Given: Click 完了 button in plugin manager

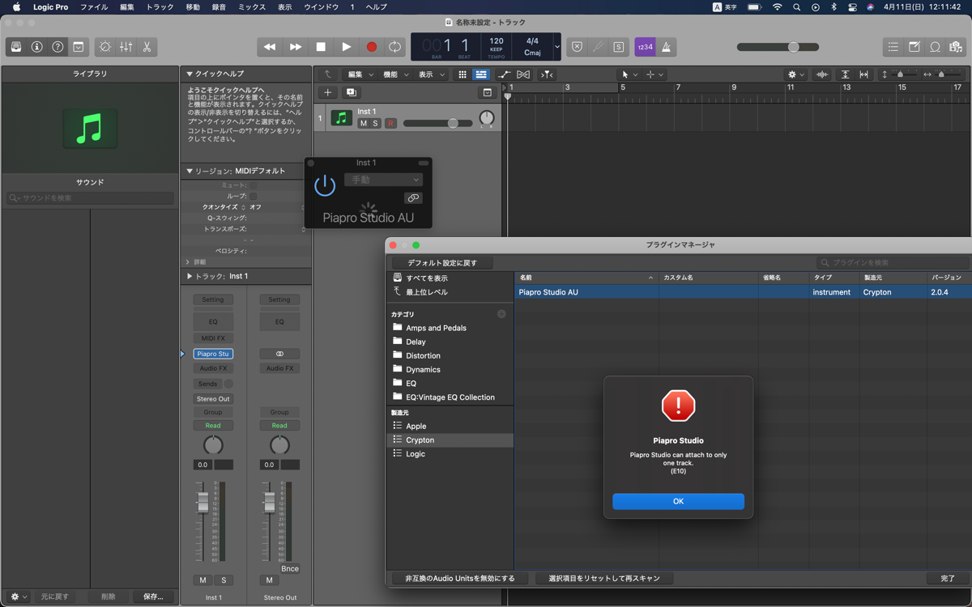Looking at the screenshot, I should 948,578.
